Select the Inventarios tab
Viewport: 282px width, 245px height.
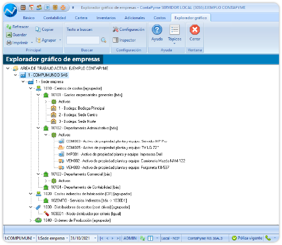(106, 18)
